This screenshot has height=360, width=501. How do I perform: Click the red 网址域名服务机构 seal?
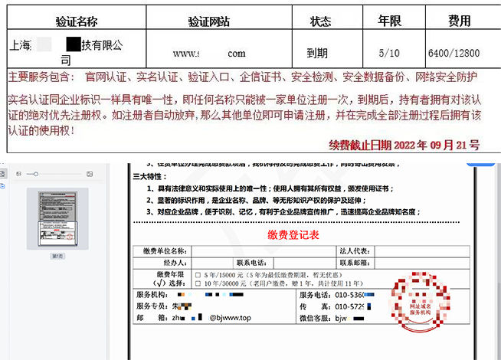tap(420, 301)
